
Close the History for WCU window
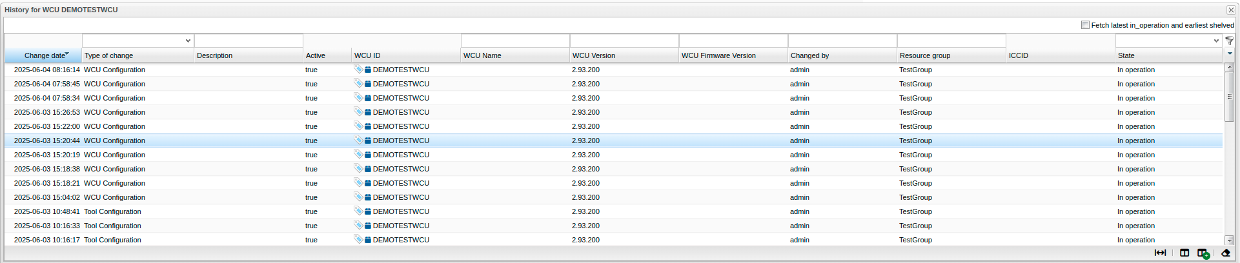[1230, 10]
